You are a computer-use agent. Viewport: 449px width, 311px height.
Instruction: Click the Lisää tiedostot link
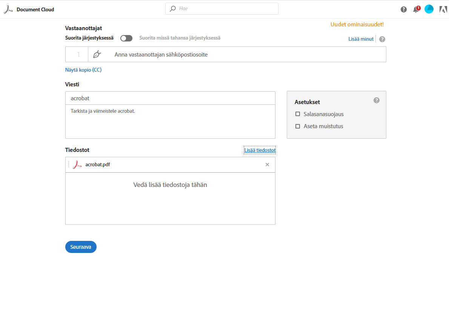pyautogui.click(x=260, y=150)
